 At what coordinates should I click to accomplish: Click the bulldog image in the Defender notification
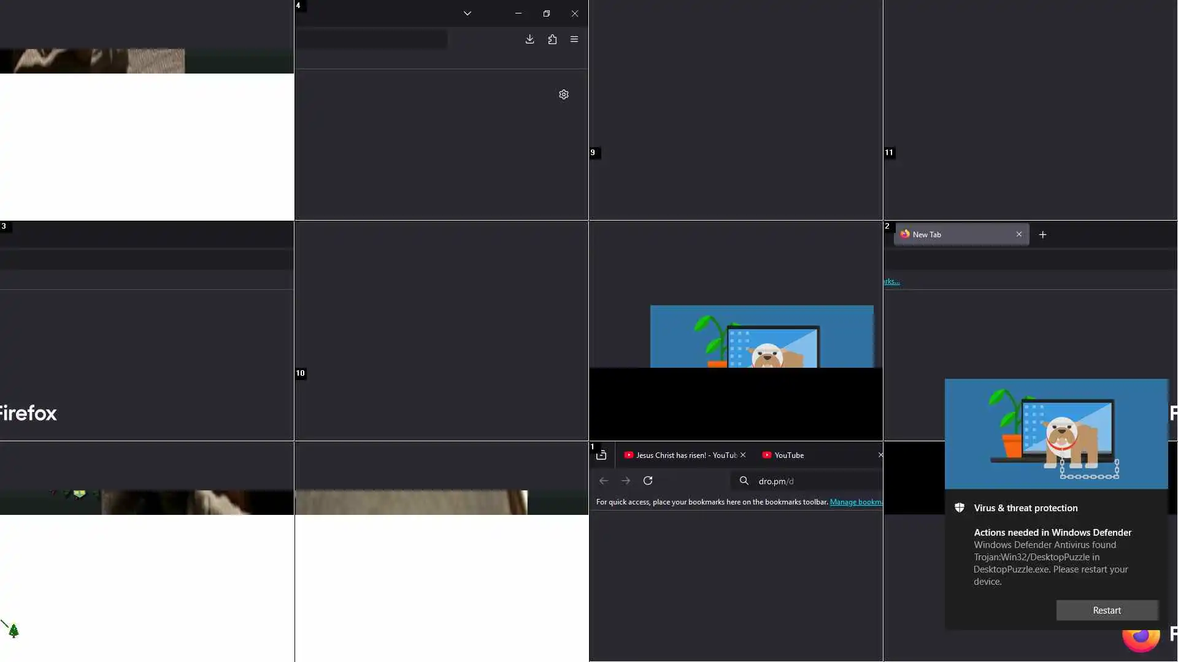pos(1056,434)
